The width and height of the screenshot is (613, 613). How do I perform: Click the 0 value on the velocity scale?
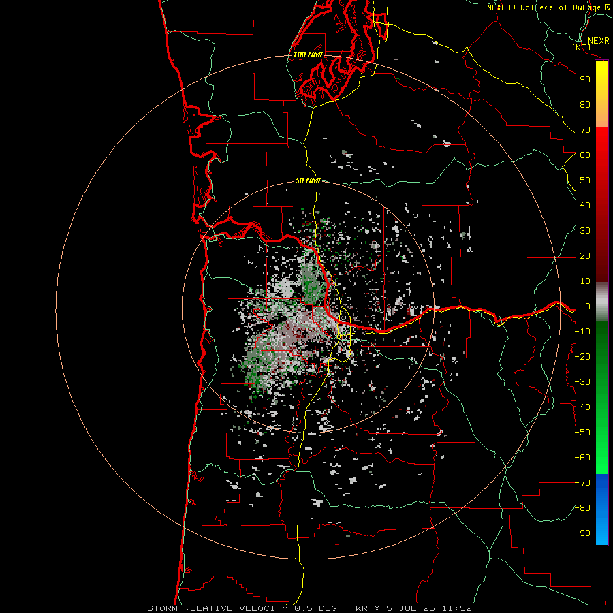[x=588, y=306]
